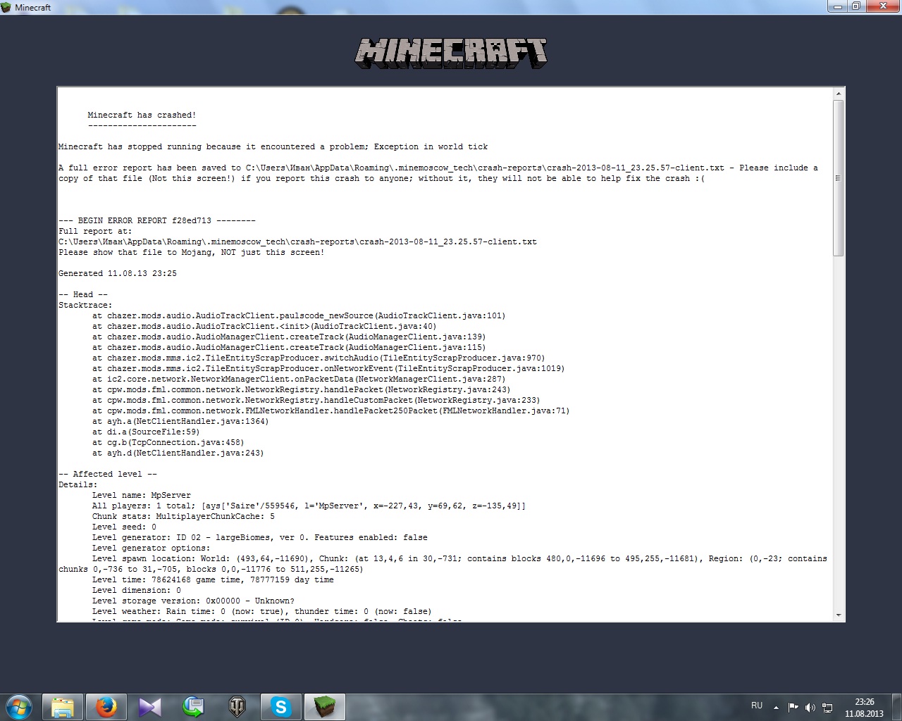Launch Firefox from the taskbar

(106, 707)
